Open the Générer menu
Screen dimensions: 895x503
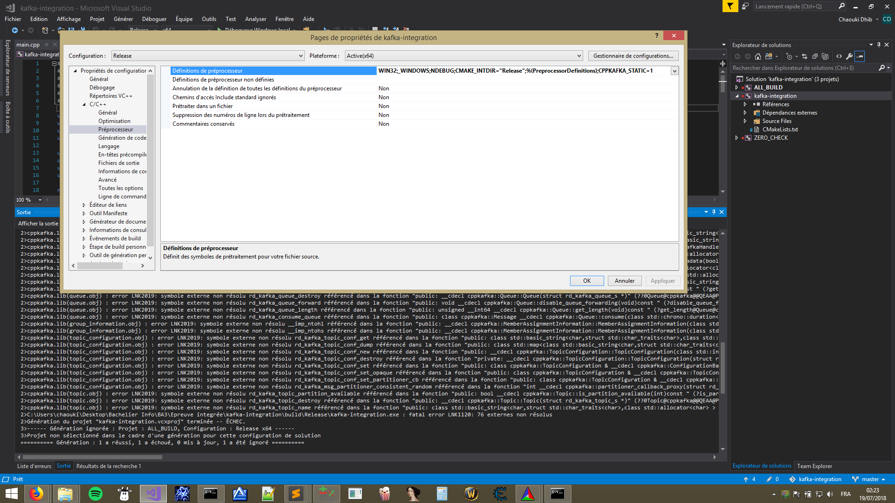pyautogui.click(x=123, y=19)
